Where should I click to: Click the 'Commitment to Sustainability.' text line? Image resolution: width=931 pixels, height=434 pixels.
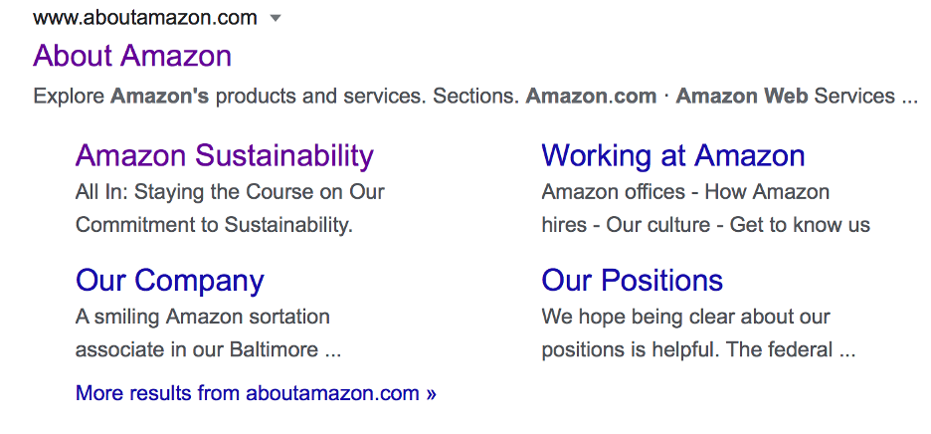(214, 225)
